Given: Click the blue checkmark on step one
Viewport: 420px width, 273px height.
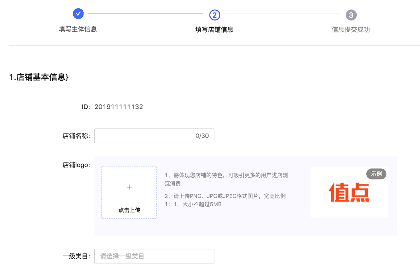Looking at the screenshot, I should click(78, 13).
